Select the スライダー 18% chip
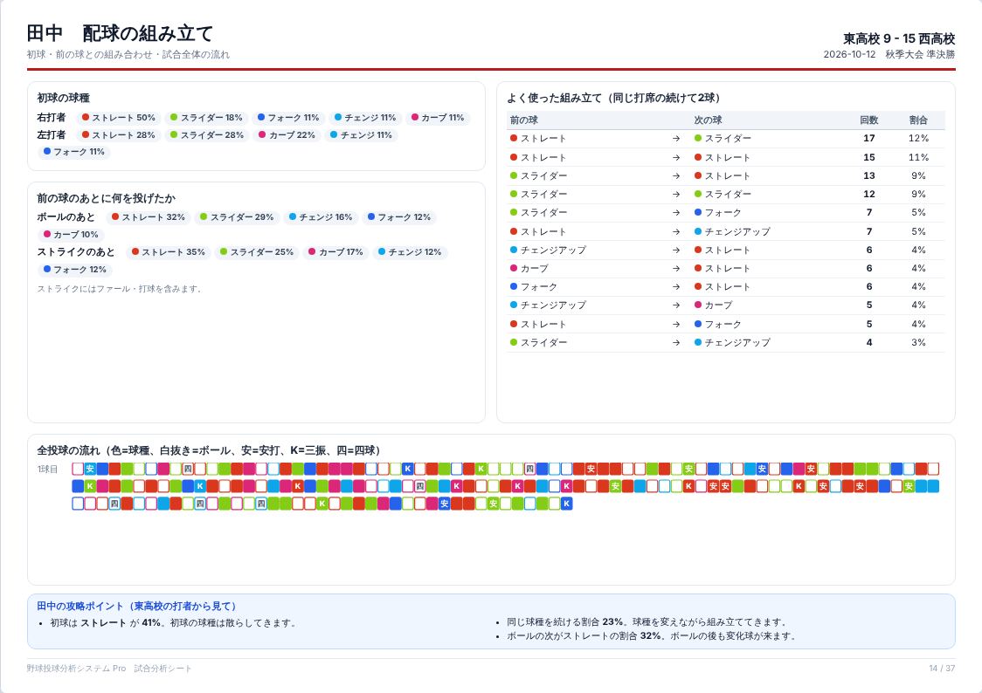The image size is (982, 693). click(x=206, y=118)
